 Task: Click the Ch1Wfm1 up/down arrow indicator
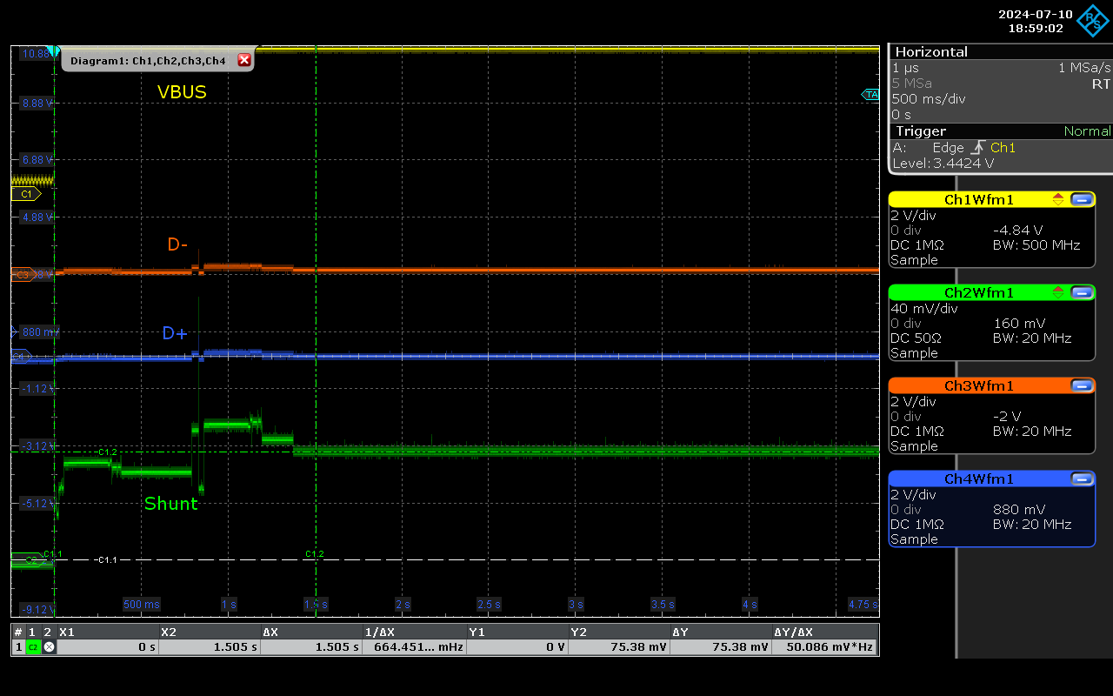pyautogui.click(x=1057, y=199)
